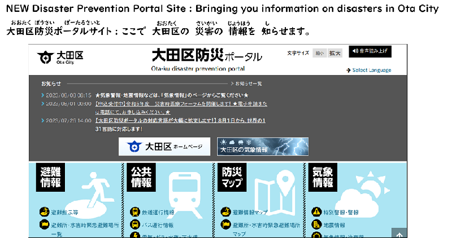The width and height of the screenshot is (452, 238).
Task: Open the バス運行情報 link
Action: [158, 225]
